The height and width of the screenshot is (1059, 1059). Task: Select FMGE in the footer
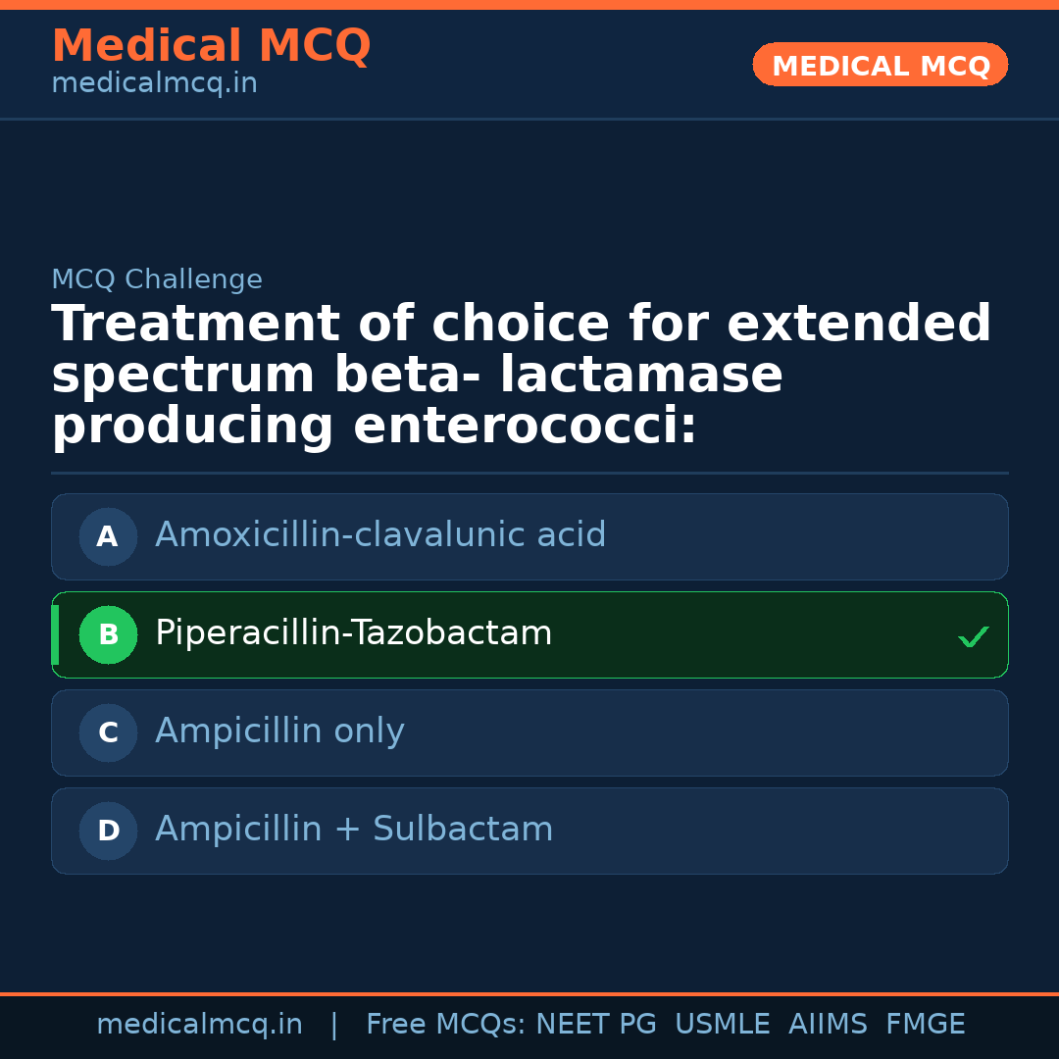(x=926, y=1025)
